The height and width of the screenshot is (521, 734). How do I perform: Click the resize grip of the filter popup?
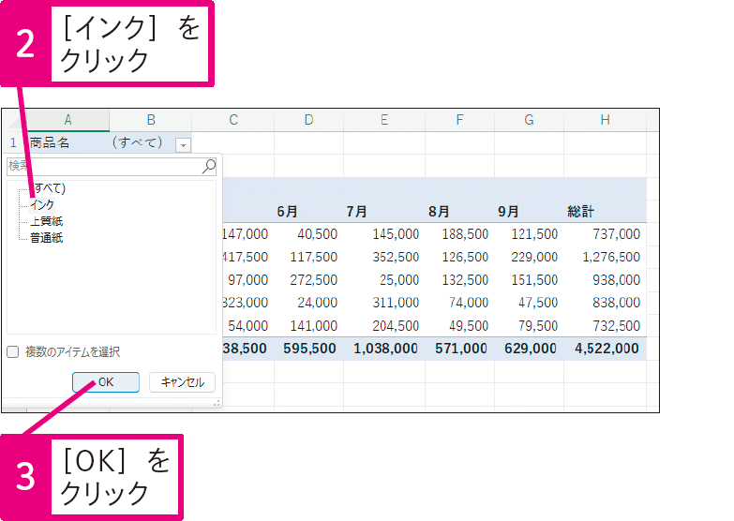coord(217,401)
